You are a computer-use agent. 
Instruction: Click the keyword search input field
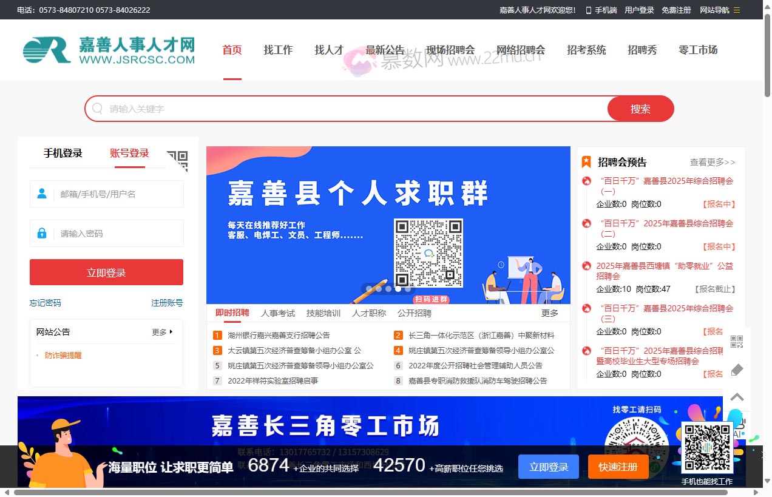click(303, 108)
